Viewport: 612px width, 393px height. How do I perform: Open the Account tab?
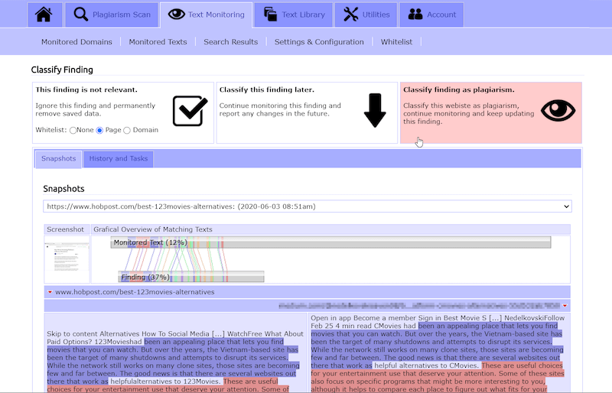(x=431, y=15)
